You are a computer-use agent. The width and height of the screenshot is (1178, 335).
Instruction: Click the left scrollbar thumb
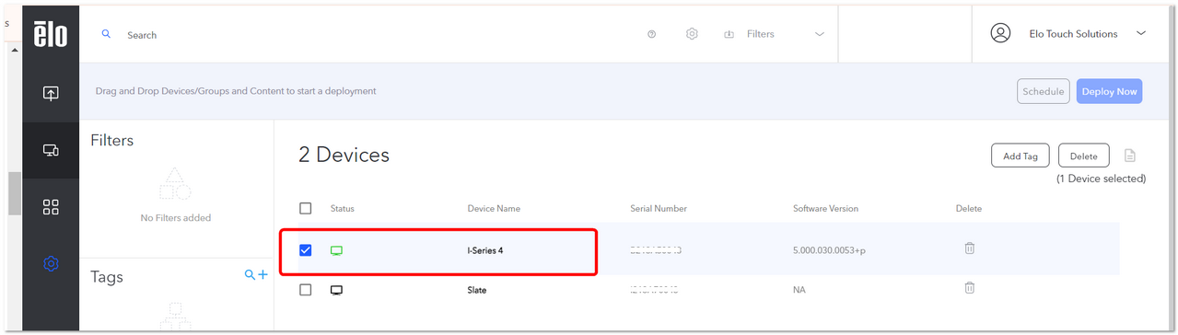click(14, 193)
